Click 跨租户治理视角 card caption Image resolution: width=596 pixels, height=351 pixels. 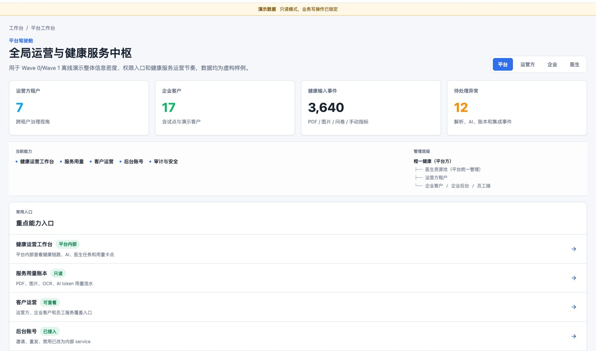(x=33, y=122)
